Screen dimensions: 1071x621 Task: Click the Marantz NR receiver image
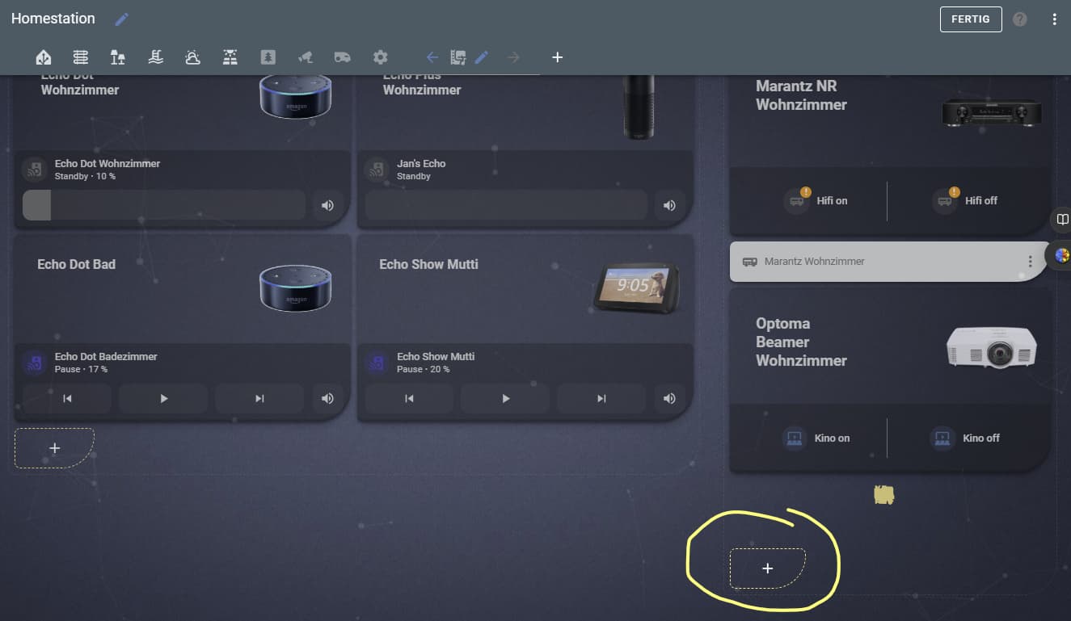pyautogui.click(x=992, y=112)
